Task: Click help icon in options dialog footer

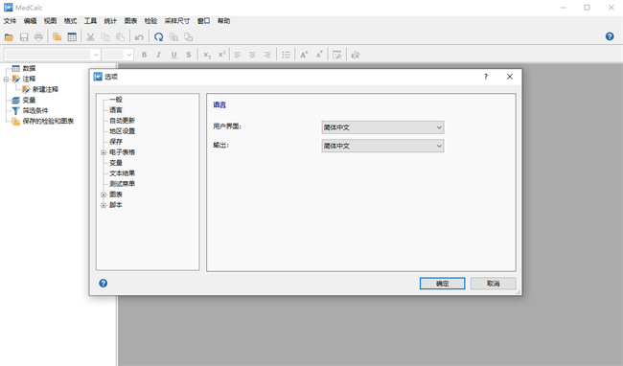Action: 103,283
